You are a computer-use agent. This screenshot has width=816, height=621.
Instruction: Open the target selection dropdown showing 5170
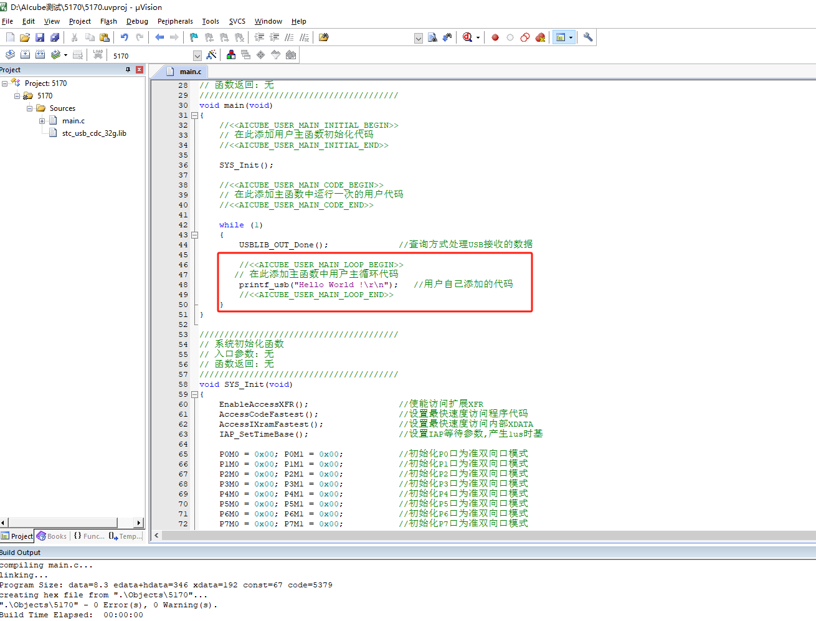[197, 55]
